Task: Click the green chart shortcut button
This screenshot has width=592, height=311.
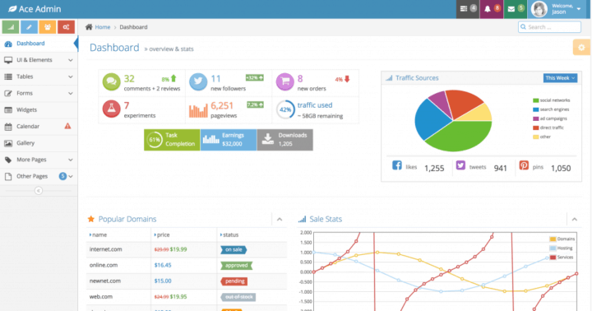Action: 11,27
